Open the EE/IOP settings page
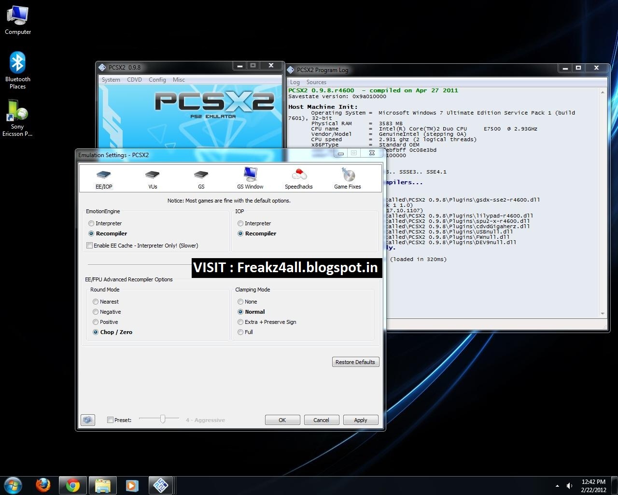This screenshot has height=495, width=618. (x=103, y=178)
